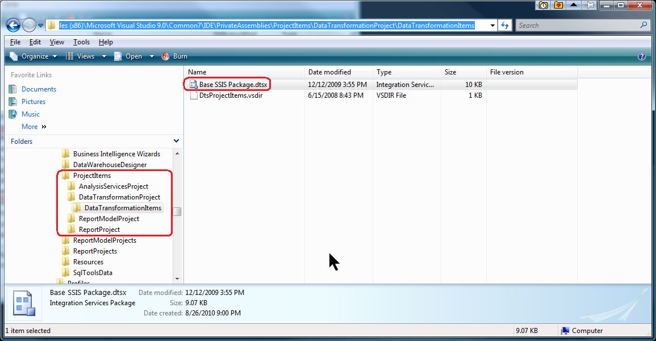Open the Documents favorite link

pos(39,89)
